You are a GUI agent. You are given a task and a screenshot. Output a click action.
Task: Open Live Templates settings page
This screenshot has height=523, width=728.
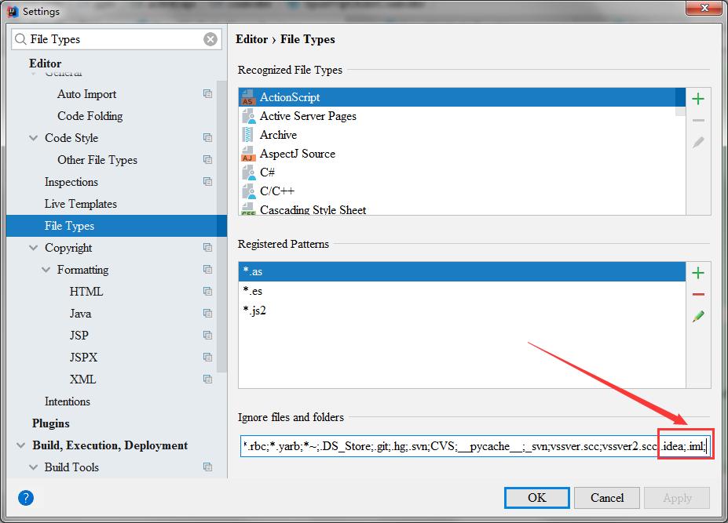80,204
